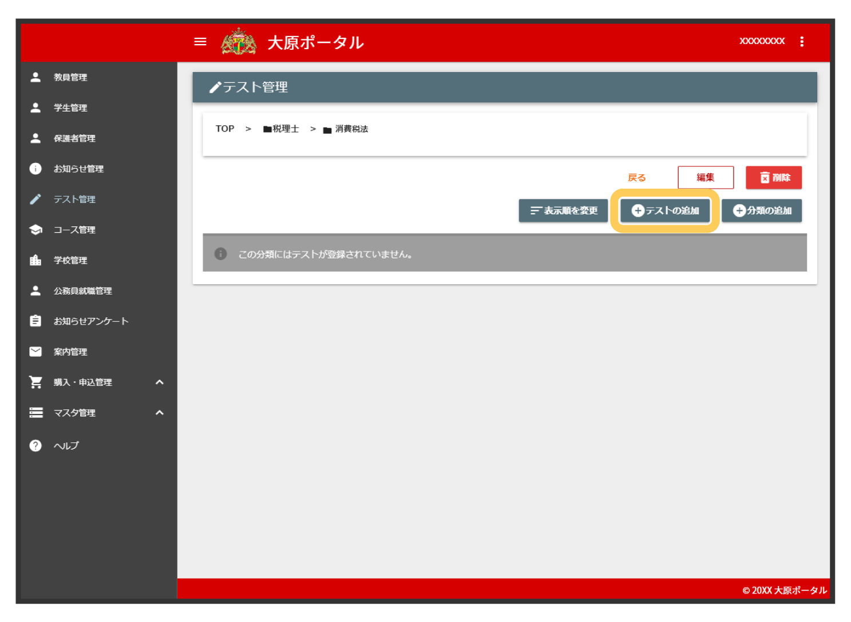Click the hamburger menu icon

point(200,42)
